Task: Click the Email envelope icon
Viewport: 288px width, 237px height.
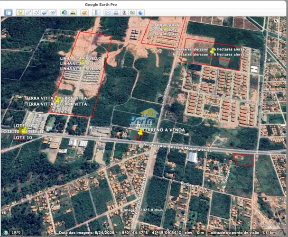Action: 108,13
